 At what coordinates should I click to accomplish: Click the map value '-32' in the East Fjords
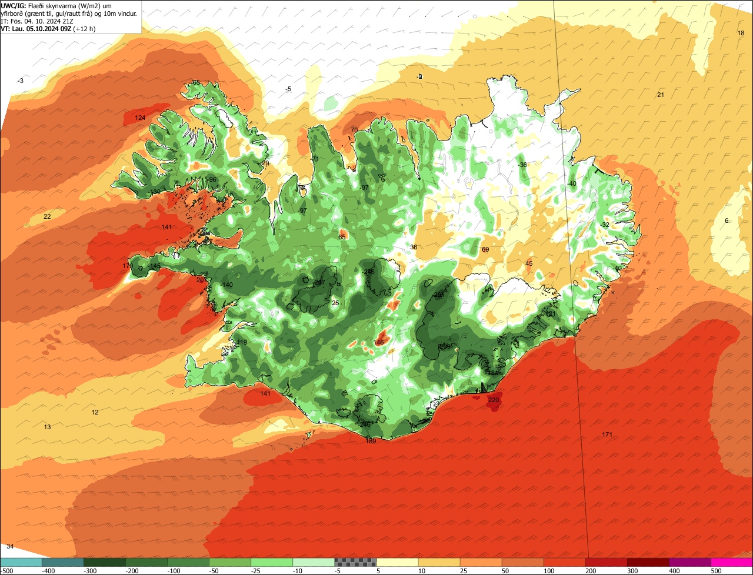pos(605,225)
